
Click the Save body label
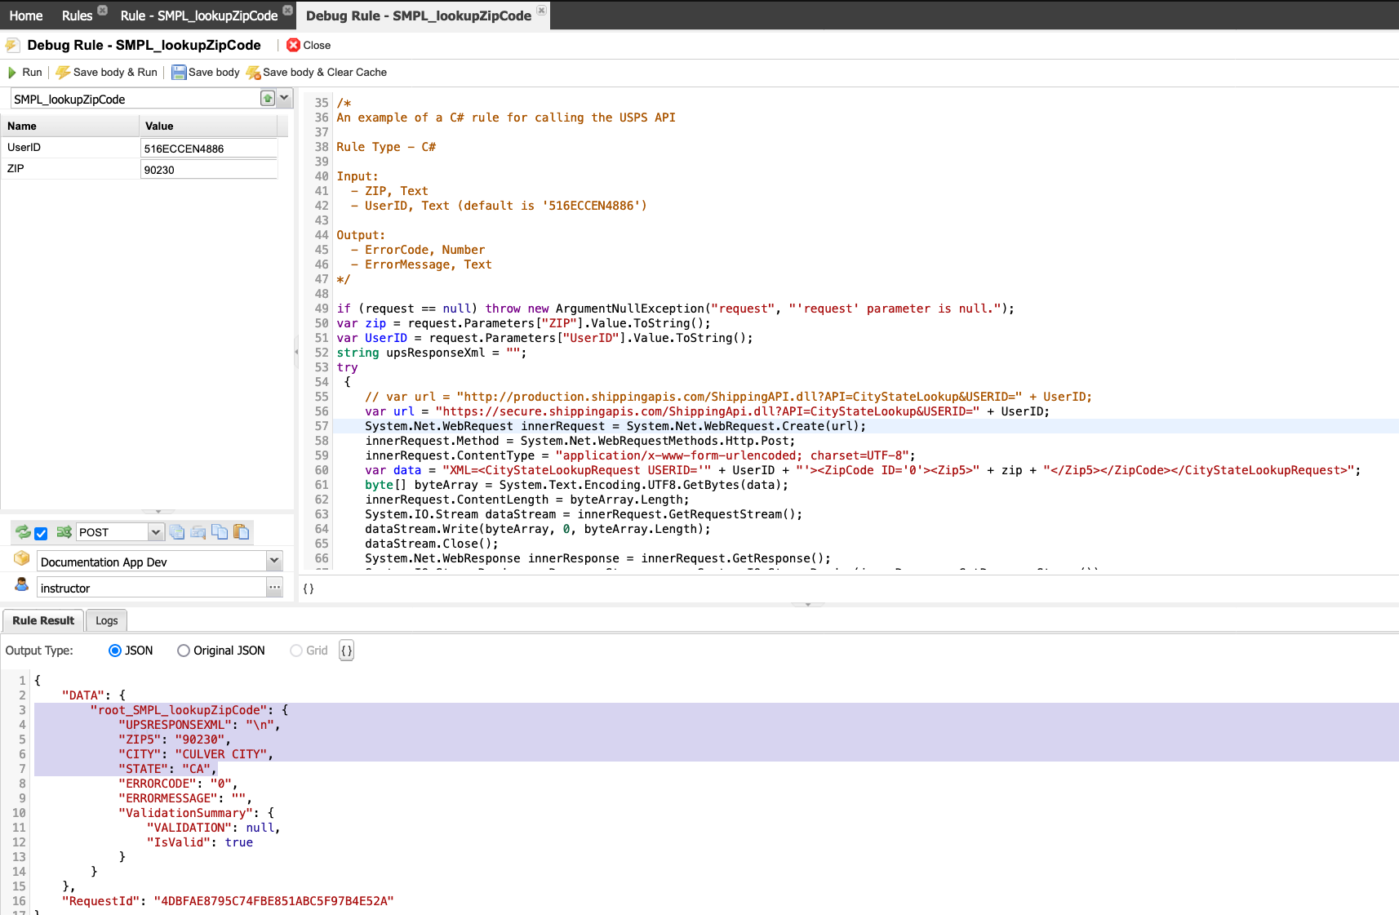[214, 73]
